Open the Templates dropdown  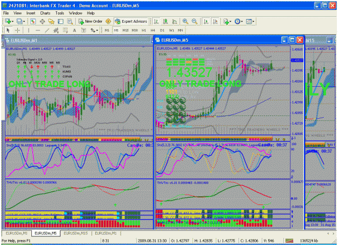(x=250, y=21)
